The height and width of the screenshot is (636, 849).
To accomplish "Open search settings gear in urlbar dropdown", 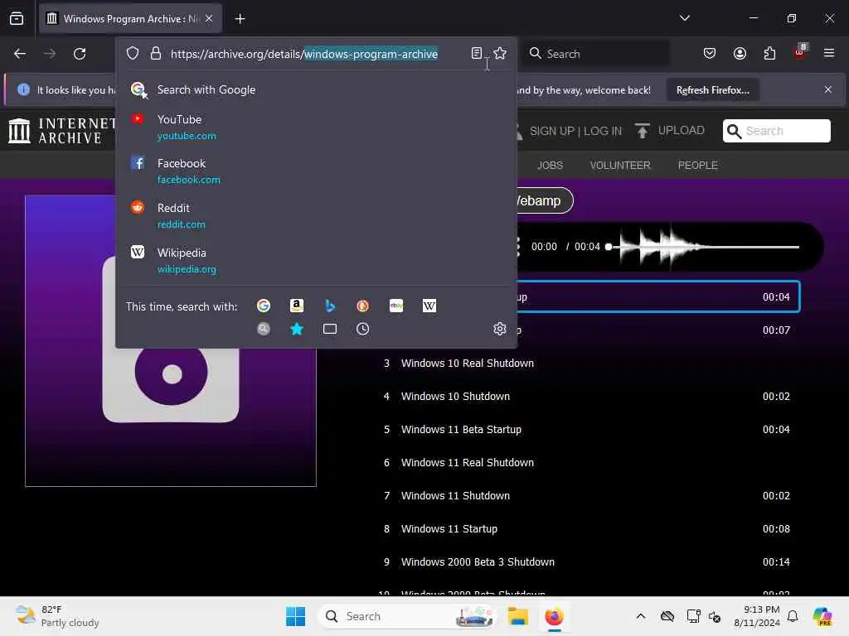I will pos(500,329).
